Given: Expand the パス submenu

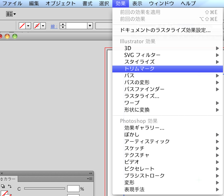Looking at the screenshot, I should 168,76.
